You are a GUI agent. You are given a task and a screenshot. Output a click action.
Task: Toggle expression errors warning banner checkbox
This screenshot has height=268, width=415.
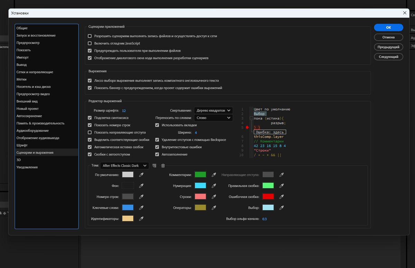[90, 88]
